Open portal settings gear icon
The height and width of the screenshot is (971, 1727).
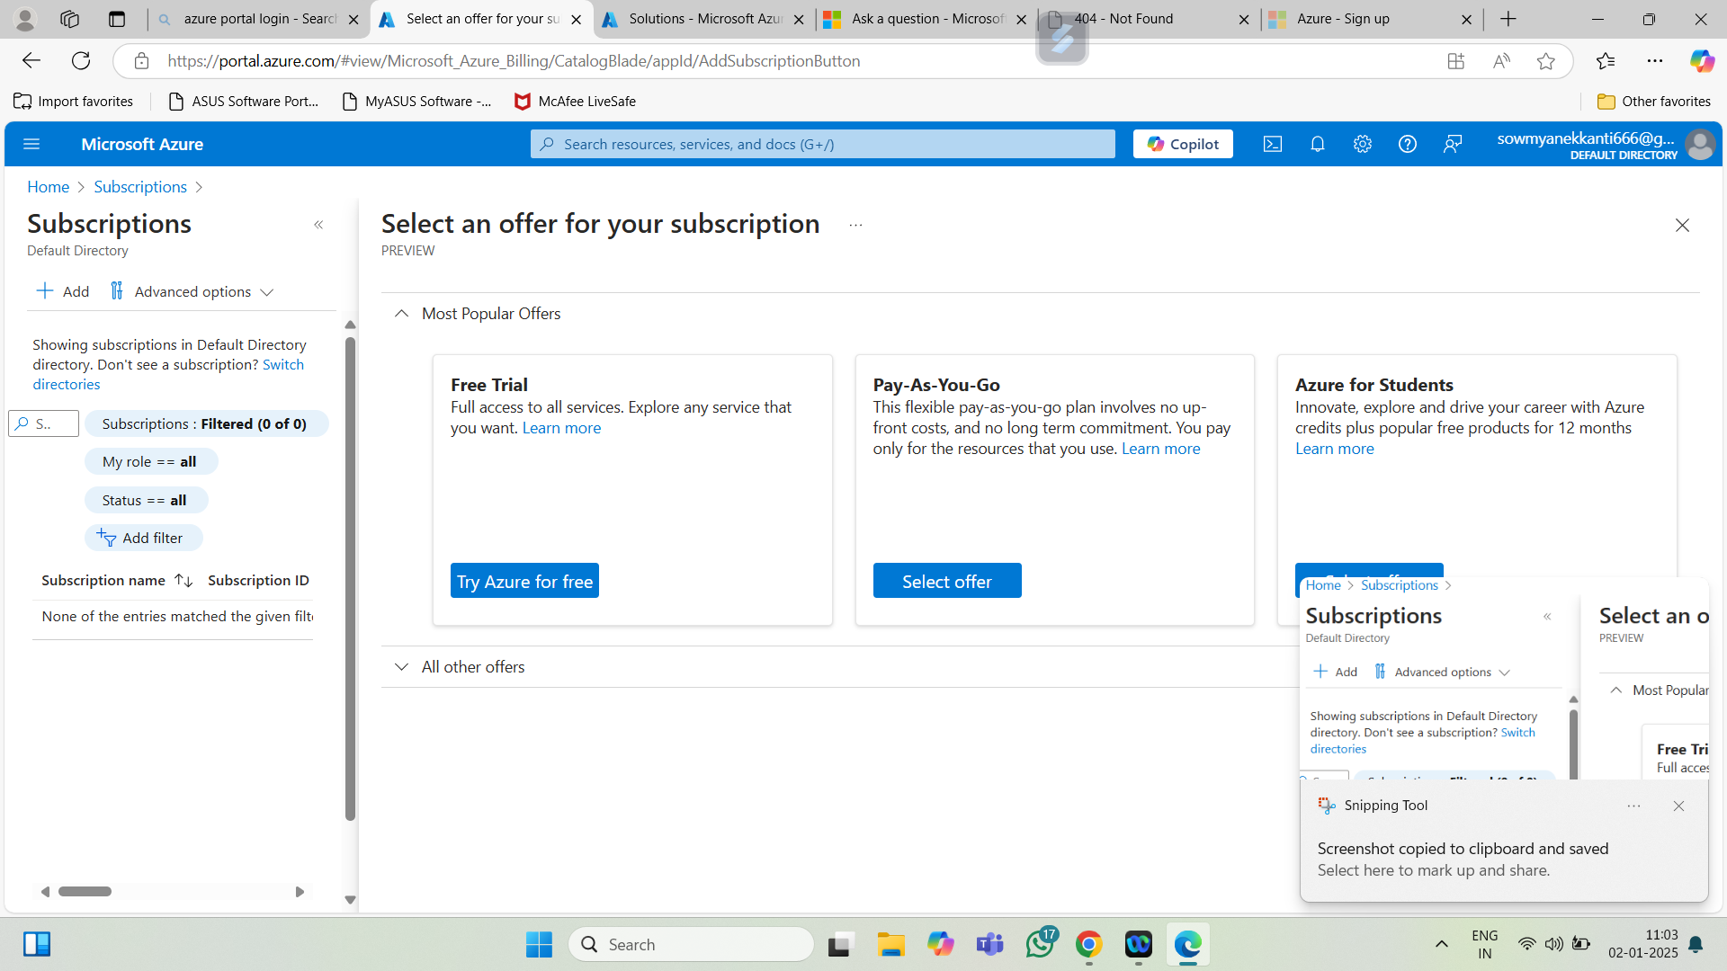pyautogui.click(x=1363, y=144)
